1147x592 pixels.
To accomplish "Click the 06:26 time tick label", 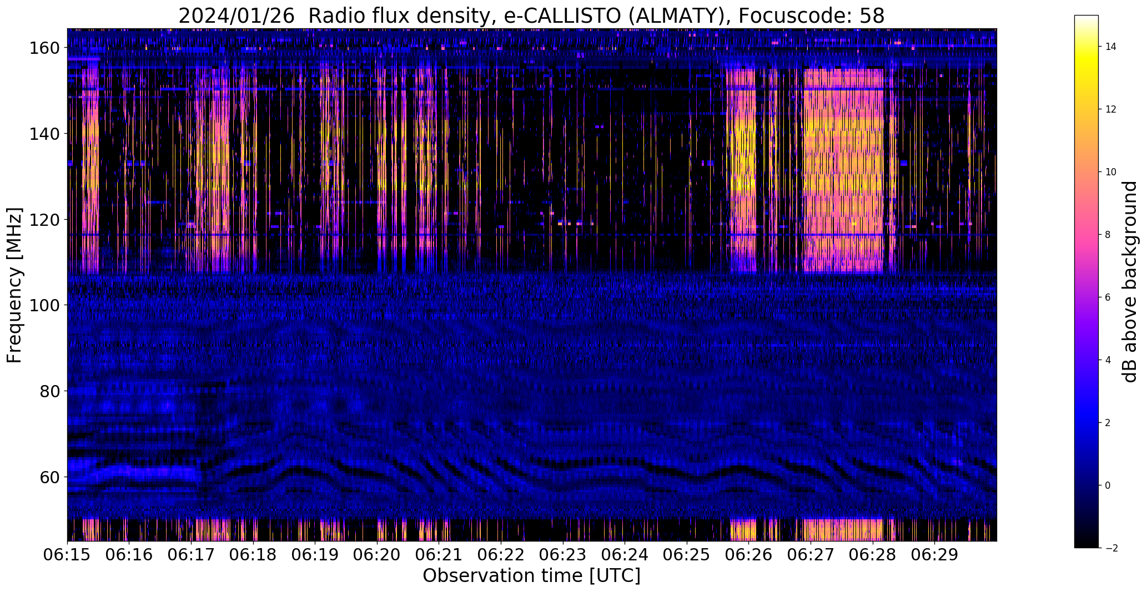I will 748,554.
